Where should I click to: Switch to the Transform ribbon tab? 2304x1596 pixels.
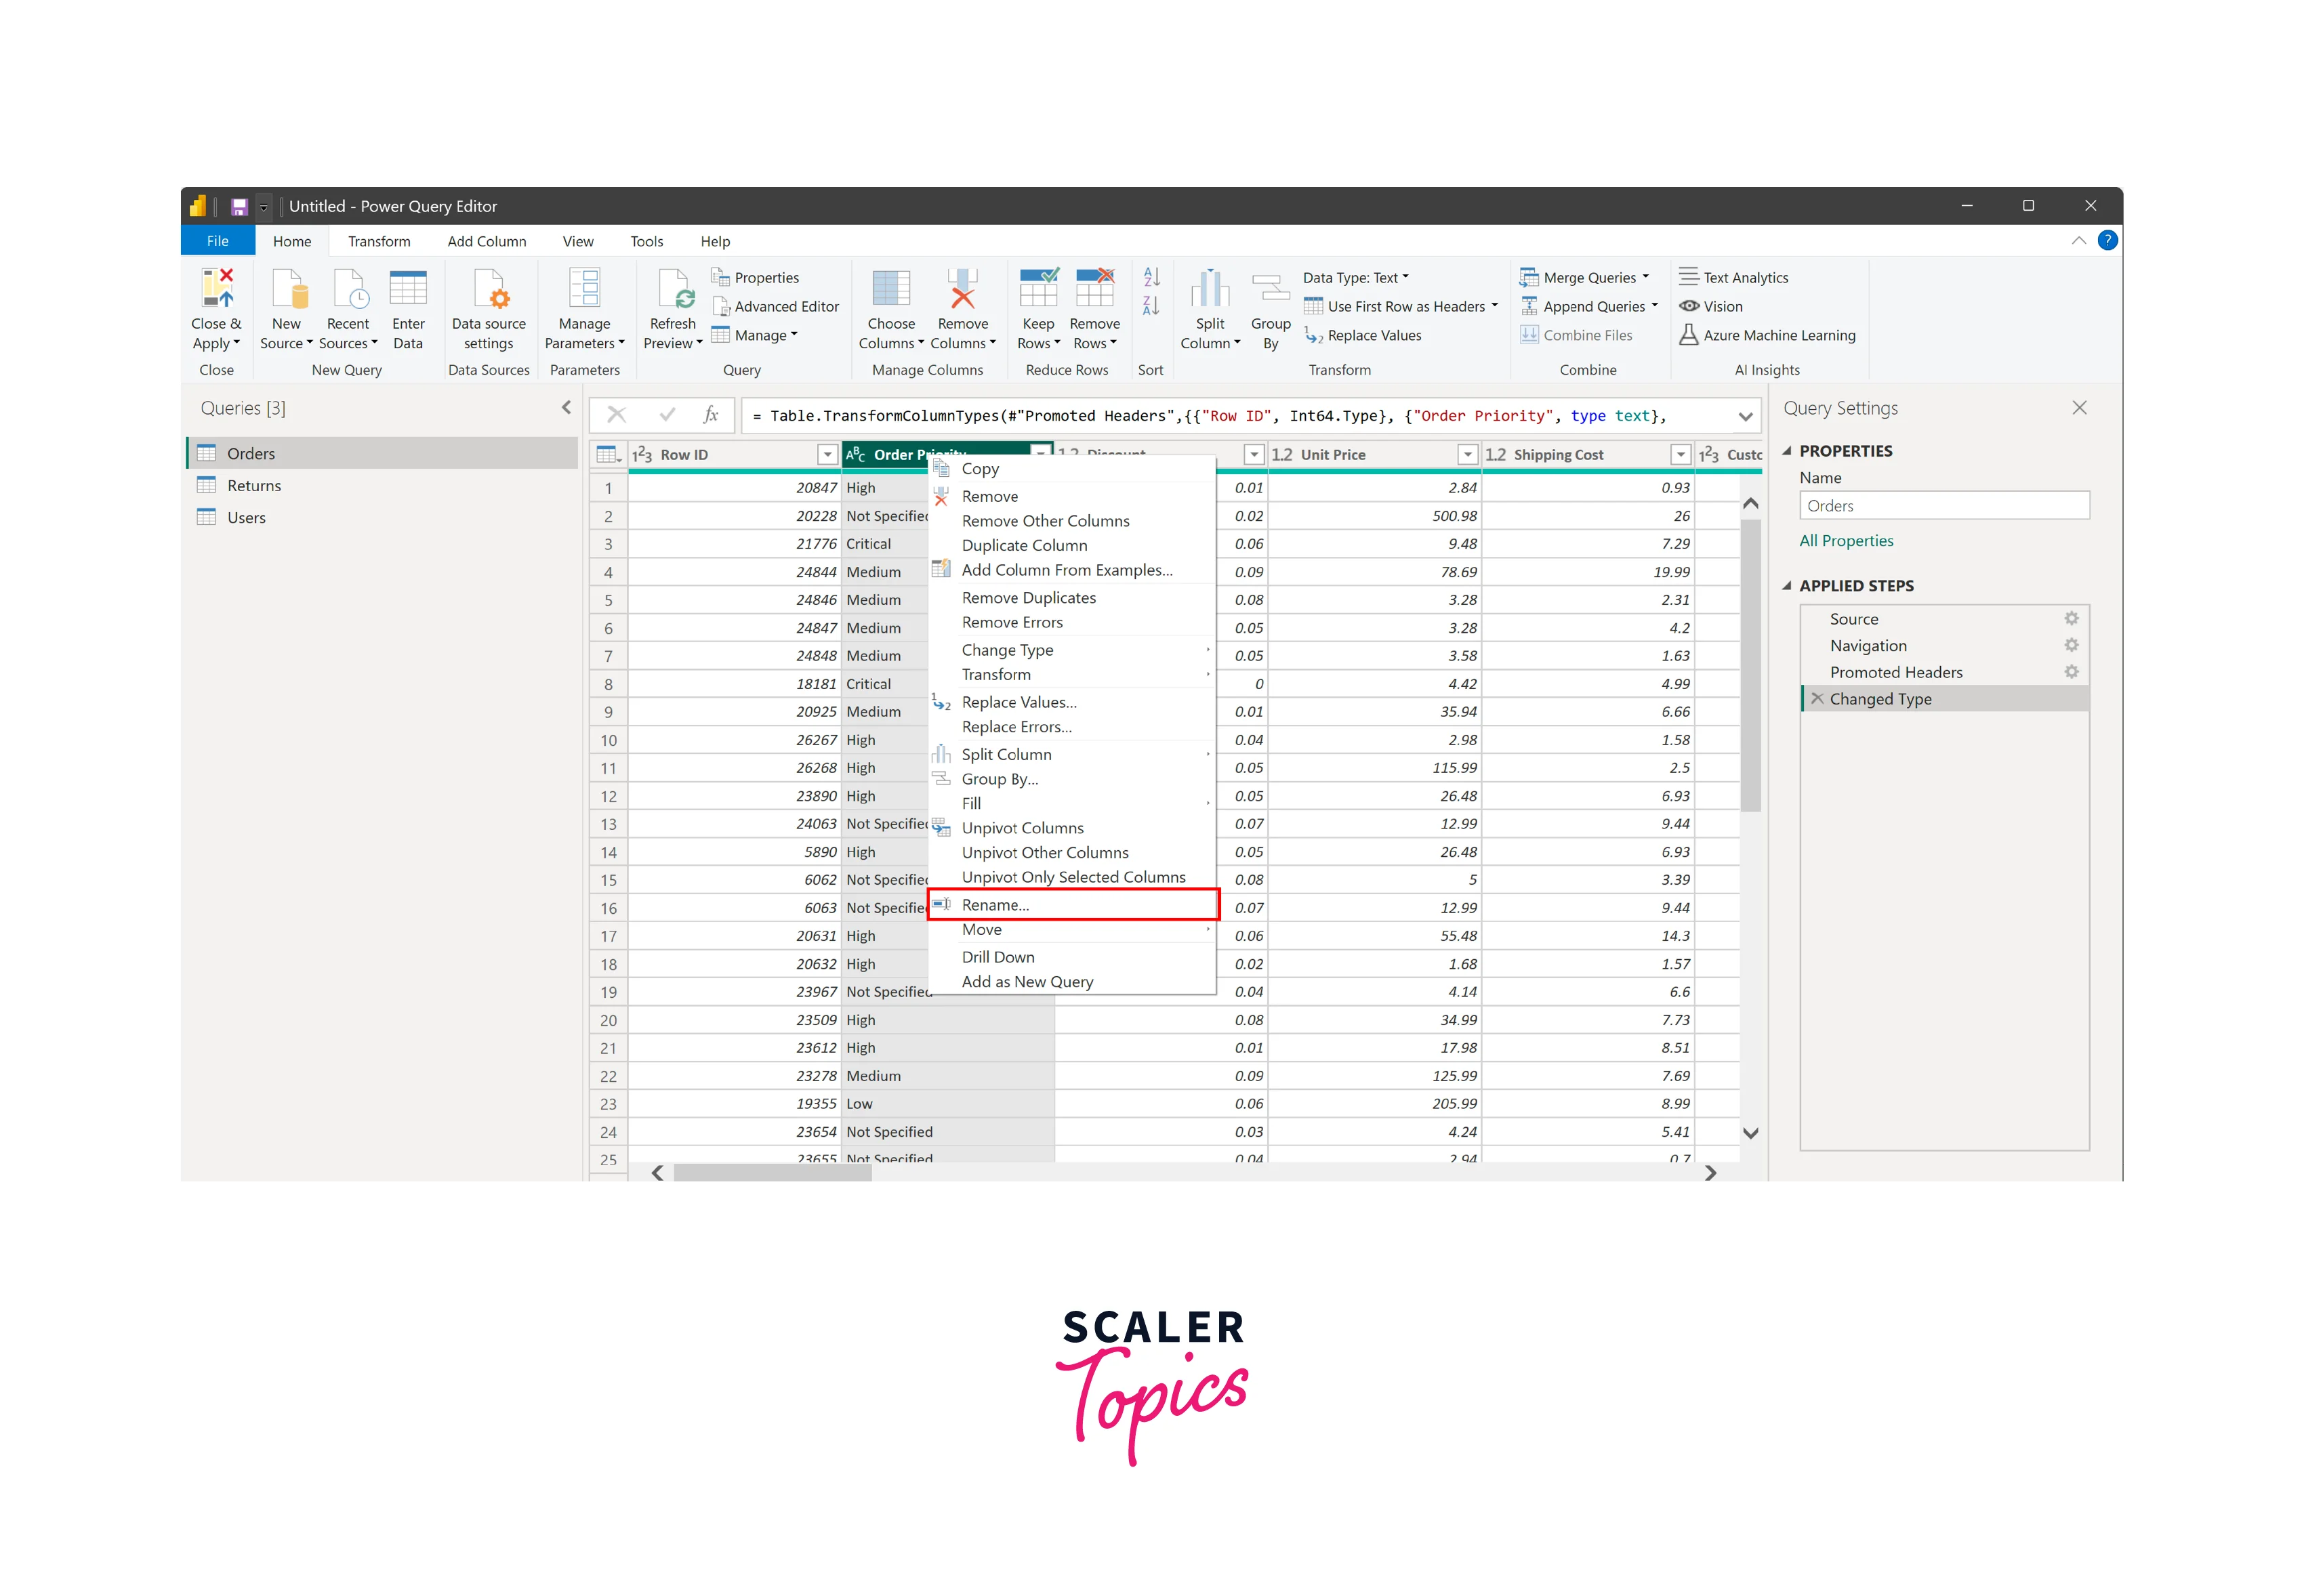379,241
